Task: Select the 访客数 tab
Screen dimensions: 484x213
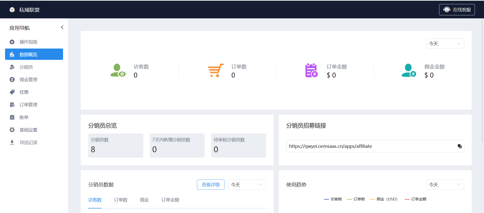Action: pos(95,200)
